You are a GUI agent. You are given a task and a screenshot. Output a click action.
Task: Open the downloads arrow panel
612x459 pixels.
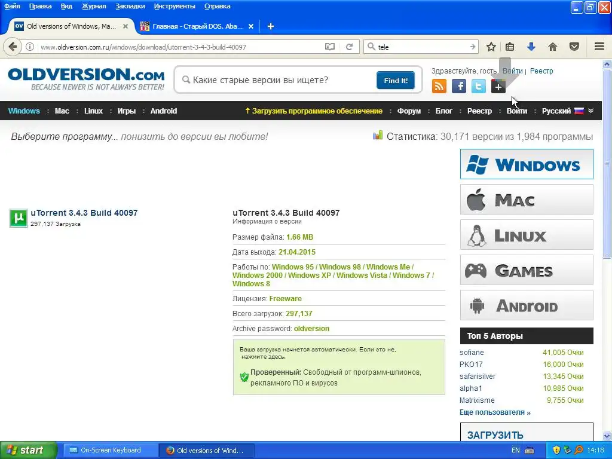[531, 47]
